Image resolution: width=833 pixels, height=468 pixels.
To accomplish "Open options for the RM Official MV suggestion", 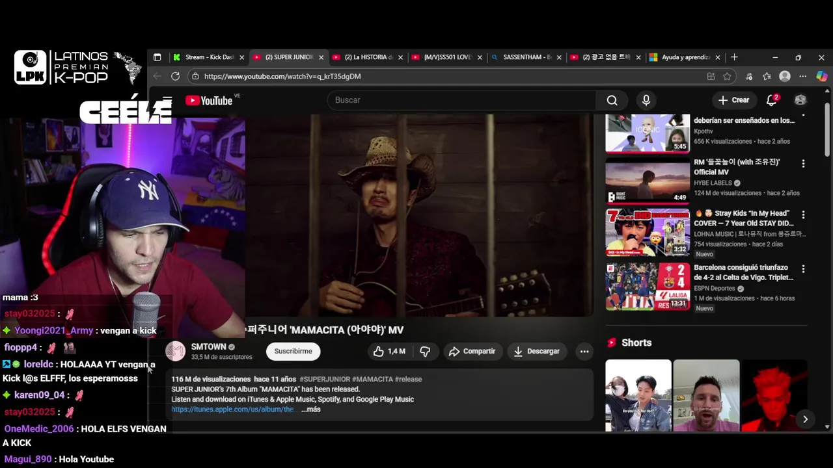I will coord(803,163).
